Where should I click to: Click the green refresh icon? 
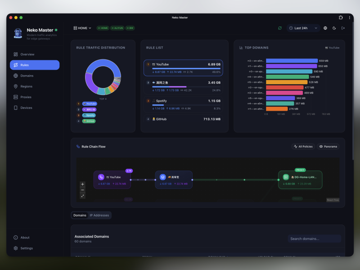(x=280, y=28)
